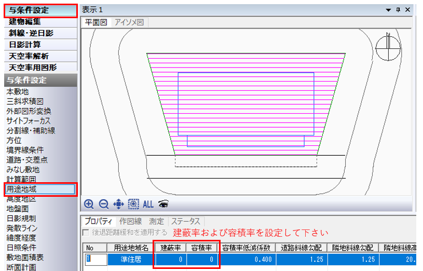Image resolution: width=423 pixels, height=271 pixels.
Task: Open 計算範囲 item
Action: pyautogui.click(x=21, y=179)
